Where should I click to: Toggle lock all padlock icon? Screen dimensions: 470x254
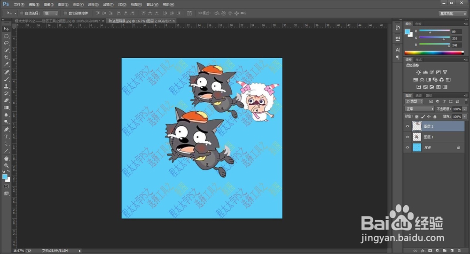tap(435, 116)
